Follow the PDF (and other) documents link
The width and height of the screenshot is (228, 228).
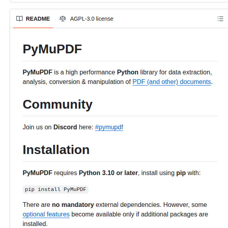click(x=172, y=82)
